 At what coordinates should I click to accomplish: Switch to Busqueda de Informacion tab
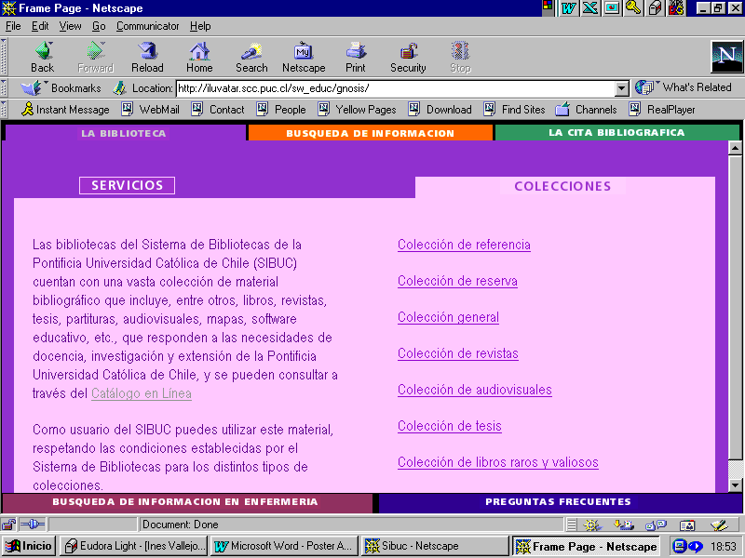click(x=370, y=133)
